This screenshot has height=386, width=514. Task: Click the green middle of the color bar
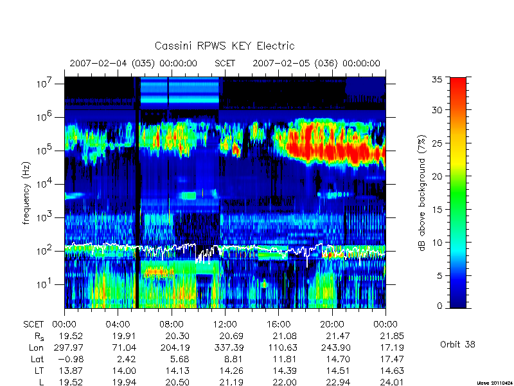458,194
